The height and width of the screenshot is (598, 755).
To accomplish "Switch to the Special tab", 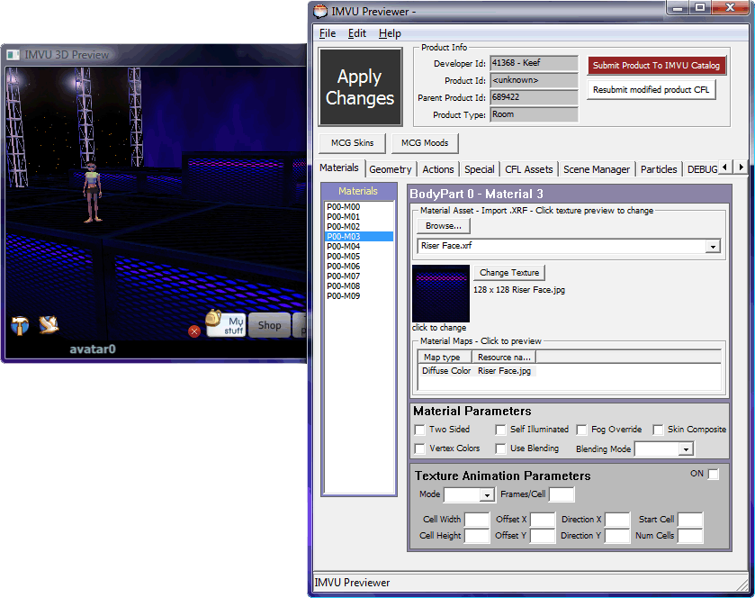I will (x=479, y=169).
